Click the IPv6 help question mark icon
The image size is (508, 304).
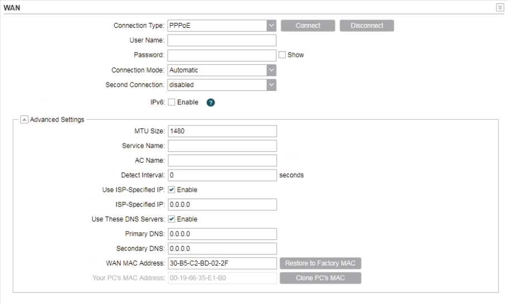(x=211, y=103)
